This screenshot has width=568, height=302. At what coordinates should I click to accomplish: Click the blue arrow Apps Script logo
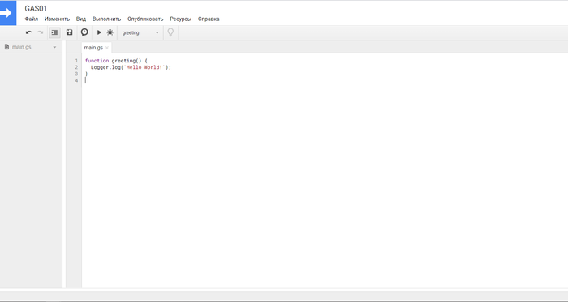pyautogui.click(x=7, y=13)
